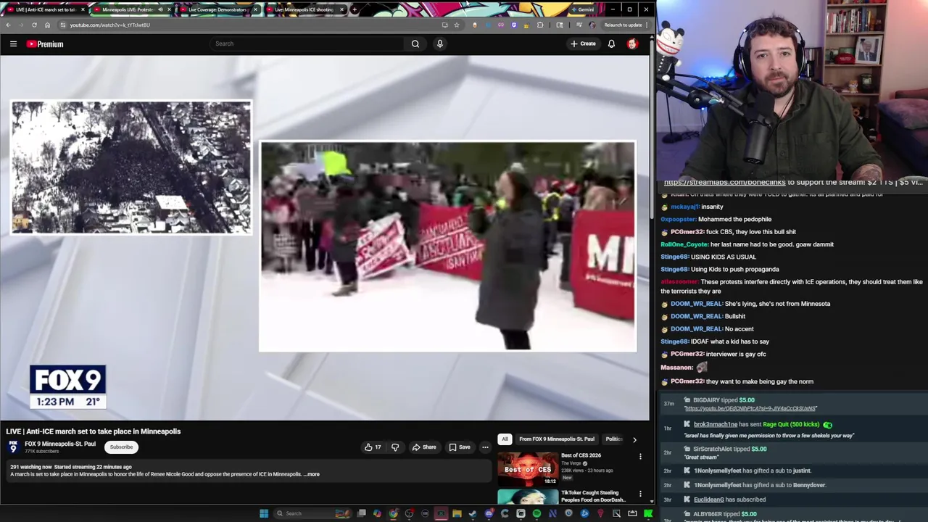Click the live video player
This screenshot has width=928, height=522.
(x=325, y=238)
